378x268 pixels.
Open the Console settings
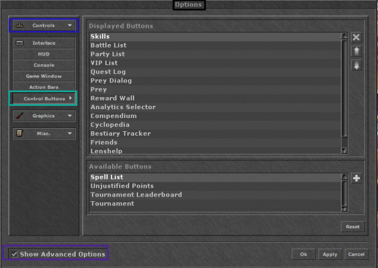click(43, 65)
